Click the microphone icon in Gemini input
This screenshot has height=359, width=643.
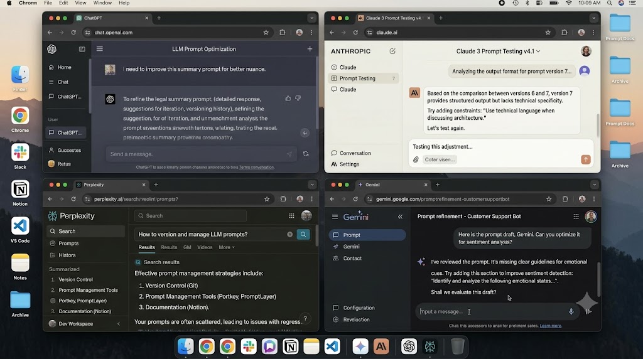(571, 311)
